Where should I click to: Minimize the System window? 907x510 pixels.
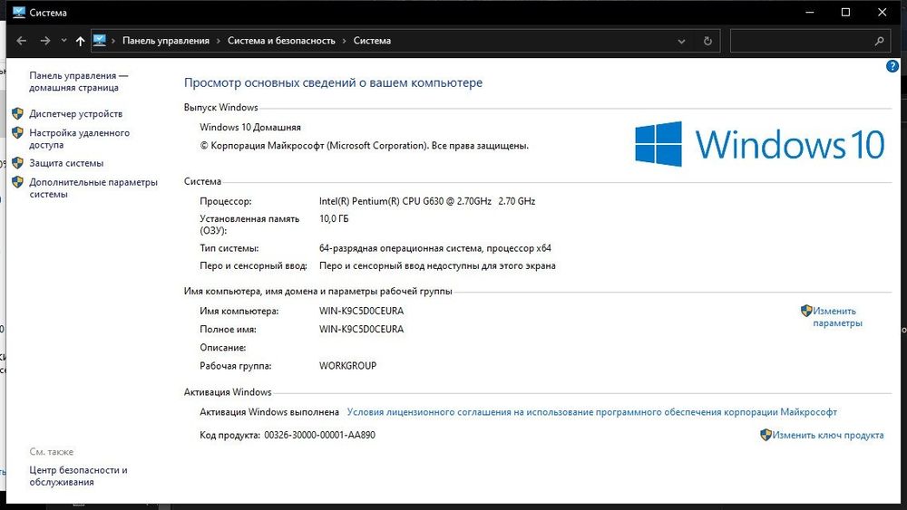tap(810, 12)
